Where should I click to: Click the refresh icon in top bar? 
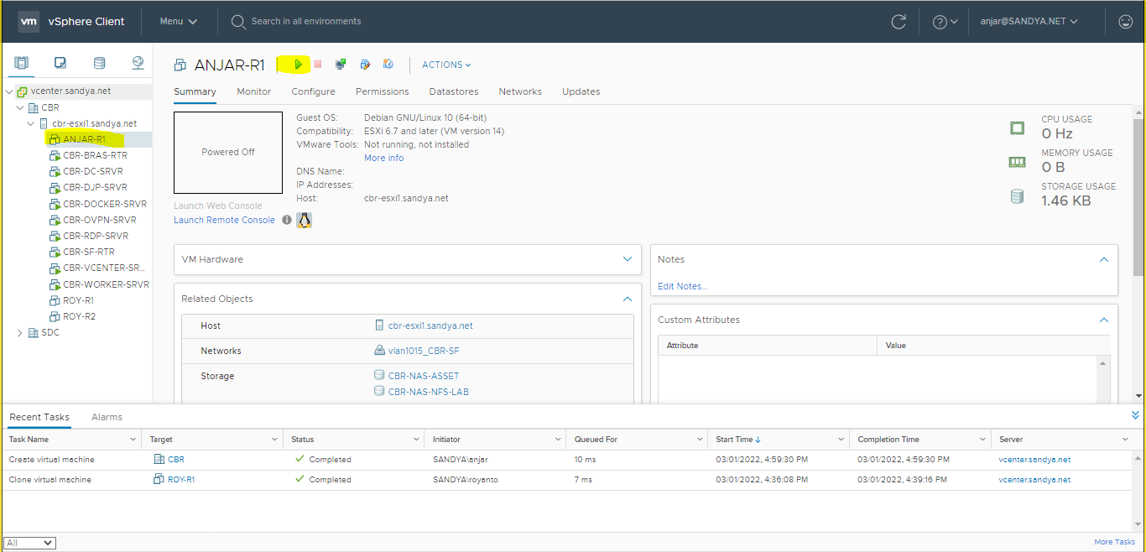click(x=899, y=22)
